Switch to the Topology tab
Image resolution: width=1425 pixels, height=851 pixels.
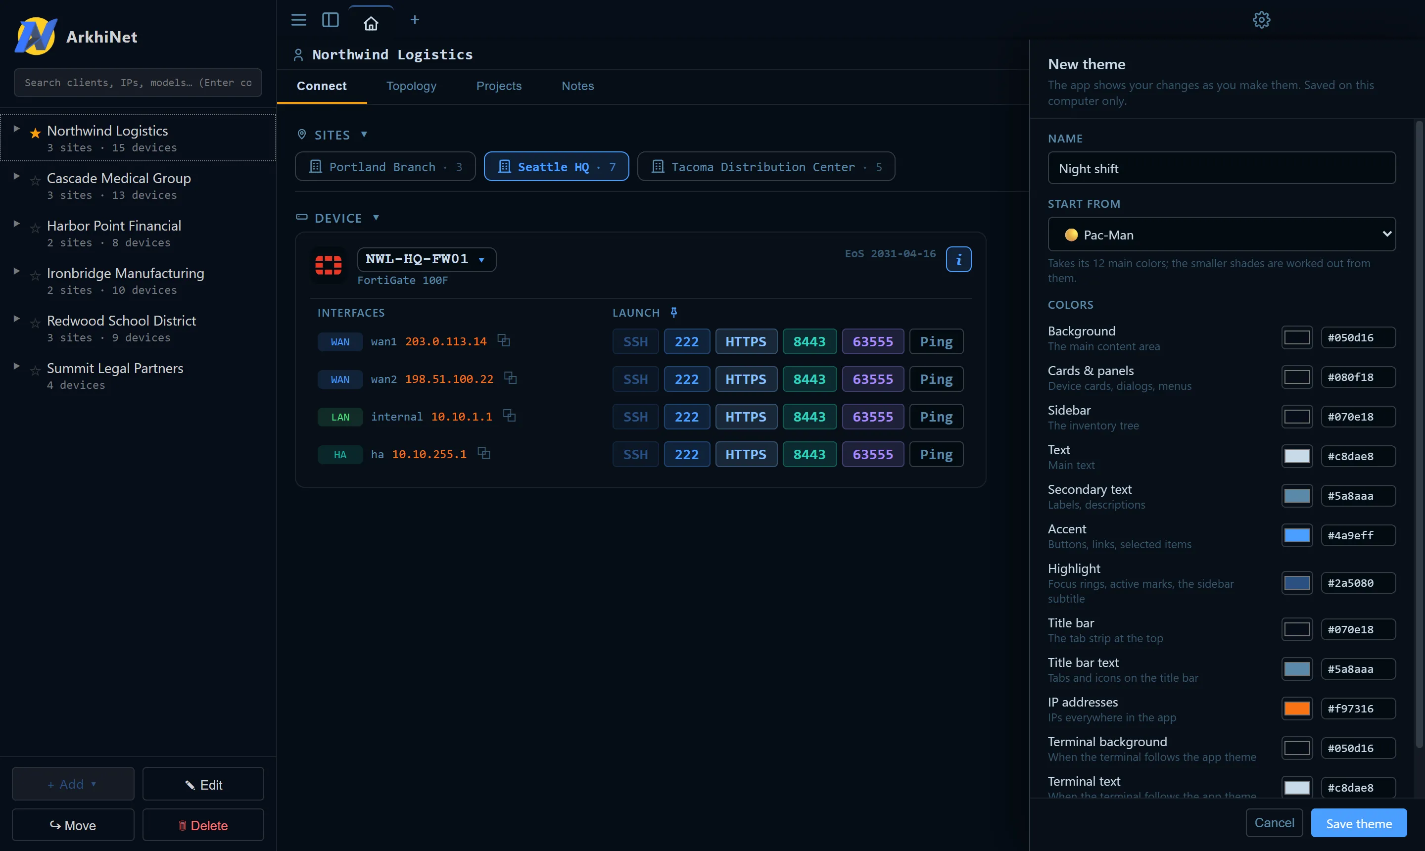411,86
